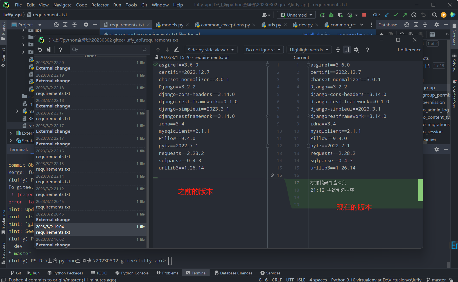
Task: Close the requirements.txt tab
Action: point(148,25)
